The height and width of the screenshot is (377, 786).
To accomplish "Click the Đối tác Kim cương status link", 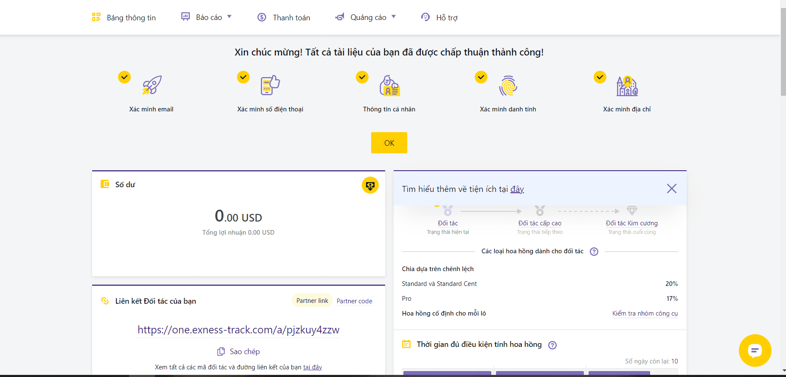I will pos(632,223).
